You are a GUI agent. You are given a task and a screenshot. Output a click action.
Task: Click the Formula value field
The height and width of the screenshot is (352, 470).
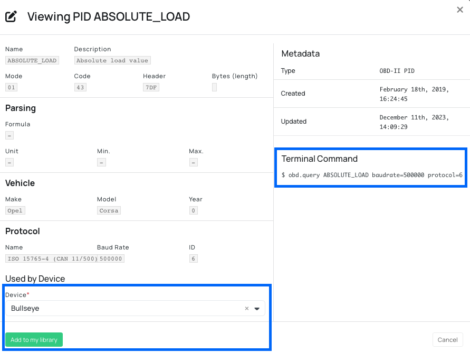(x=9, y=135)
